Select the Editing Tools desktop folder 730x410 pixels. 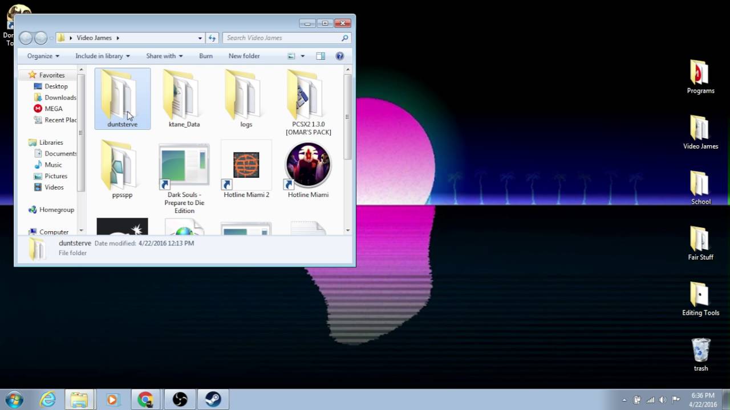coord(700,299)
